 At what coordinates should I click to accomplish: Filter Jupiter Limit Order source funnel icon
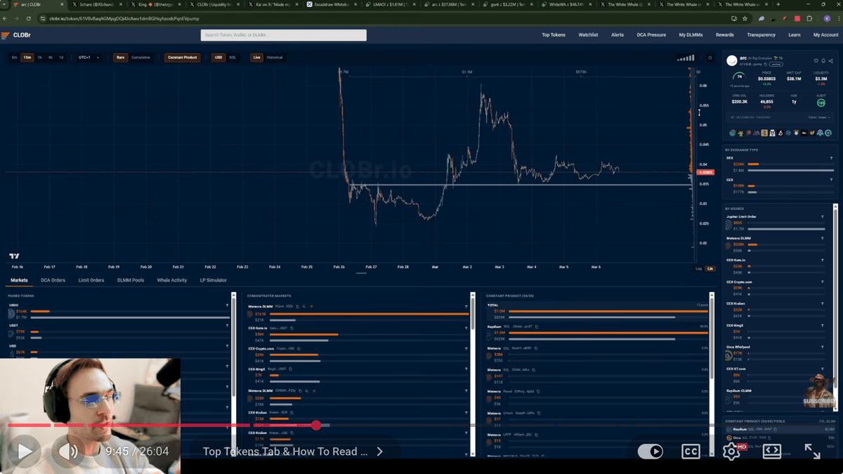click(823, 217)
